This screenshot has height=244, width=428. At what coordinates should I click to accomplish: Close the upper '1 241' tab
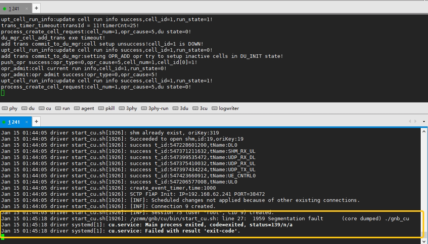26,8
